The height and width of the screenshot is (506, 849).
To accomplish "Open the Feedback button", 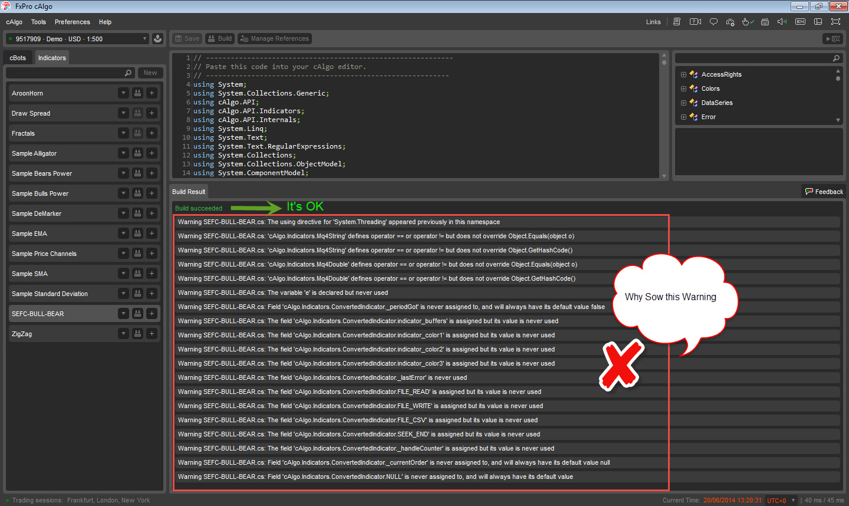I will (824, 192).
